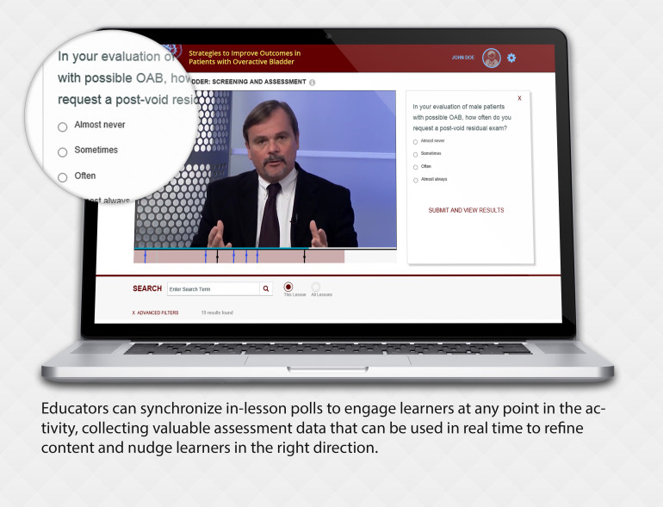Click the video of the speaker
Screen dimensions: 663x507
[x=265, y=169]
